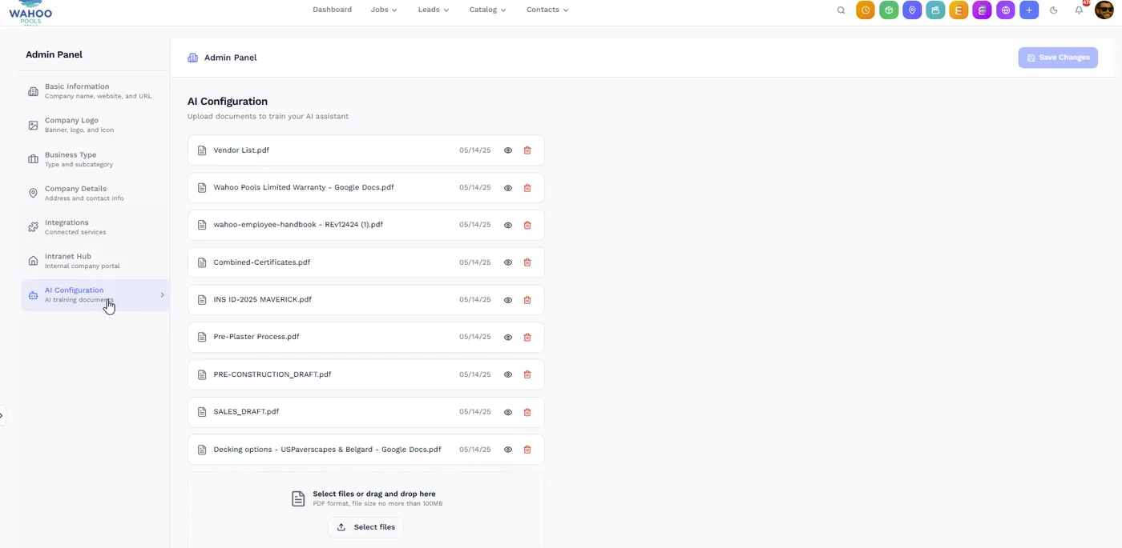Delete wahoo-employee-handbook PDF
Viewport: 1122px width, 548px height.
tap(527, 226)
